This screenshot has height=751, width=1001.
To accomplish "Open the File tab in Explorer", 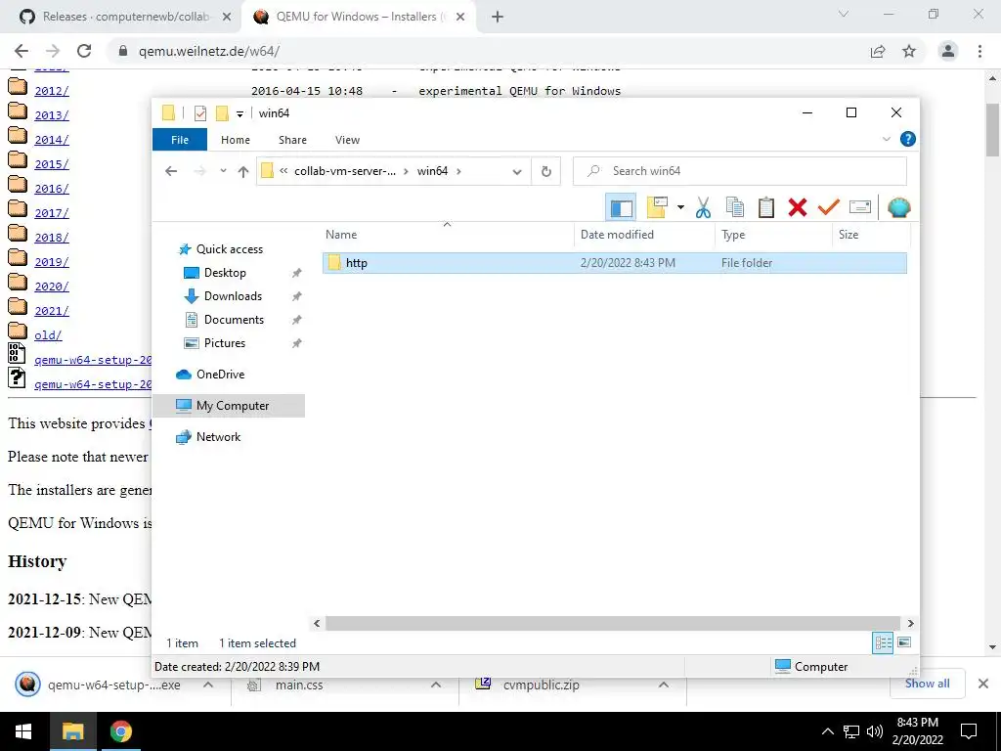I will (180, 140).
